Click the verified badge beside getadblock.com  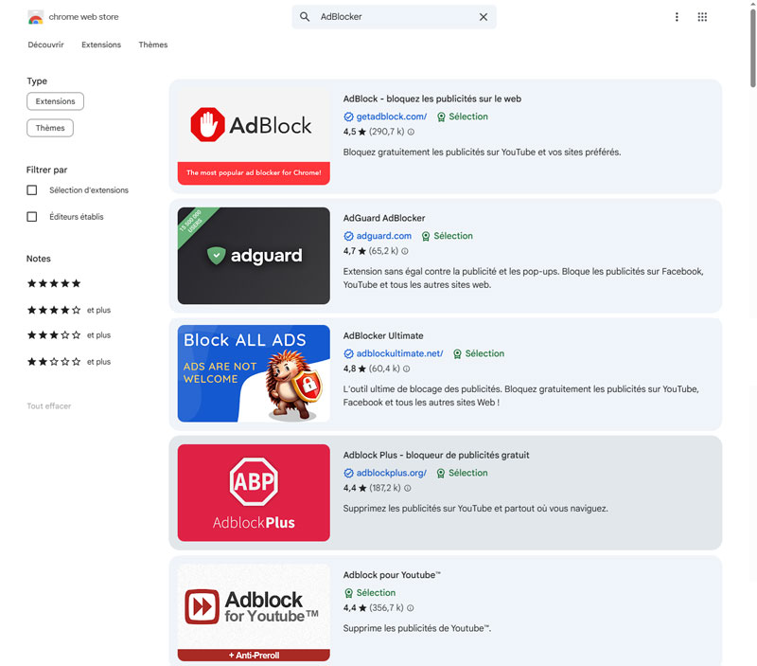click(348, 117)
